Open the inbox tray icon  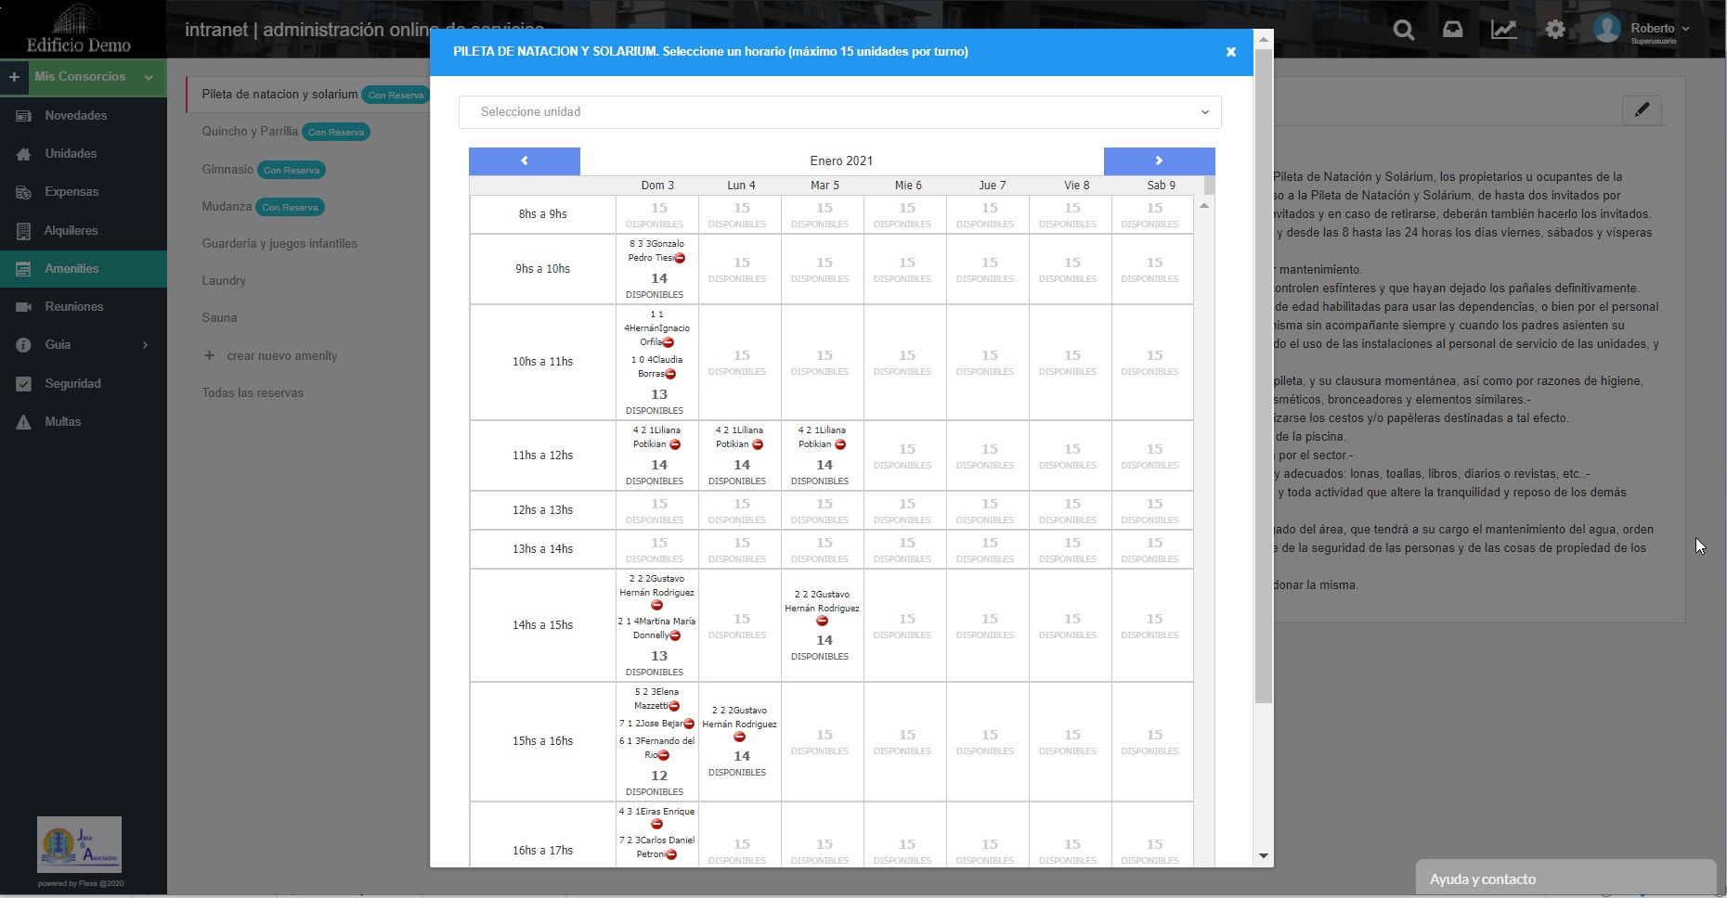point(1453,31)
